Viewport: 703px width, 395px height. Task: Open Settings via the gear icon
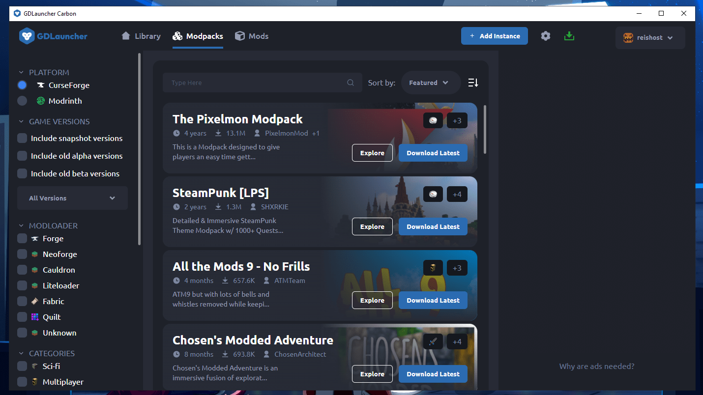pyautogui.click(x=546, y=36)
